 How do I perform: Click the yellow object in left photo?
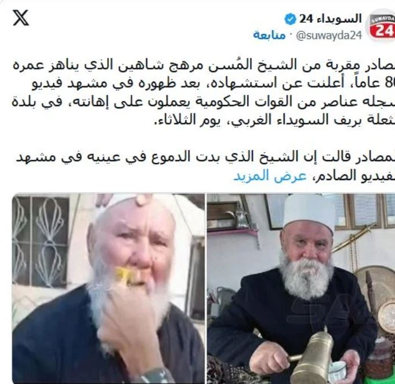coord(126,275)
